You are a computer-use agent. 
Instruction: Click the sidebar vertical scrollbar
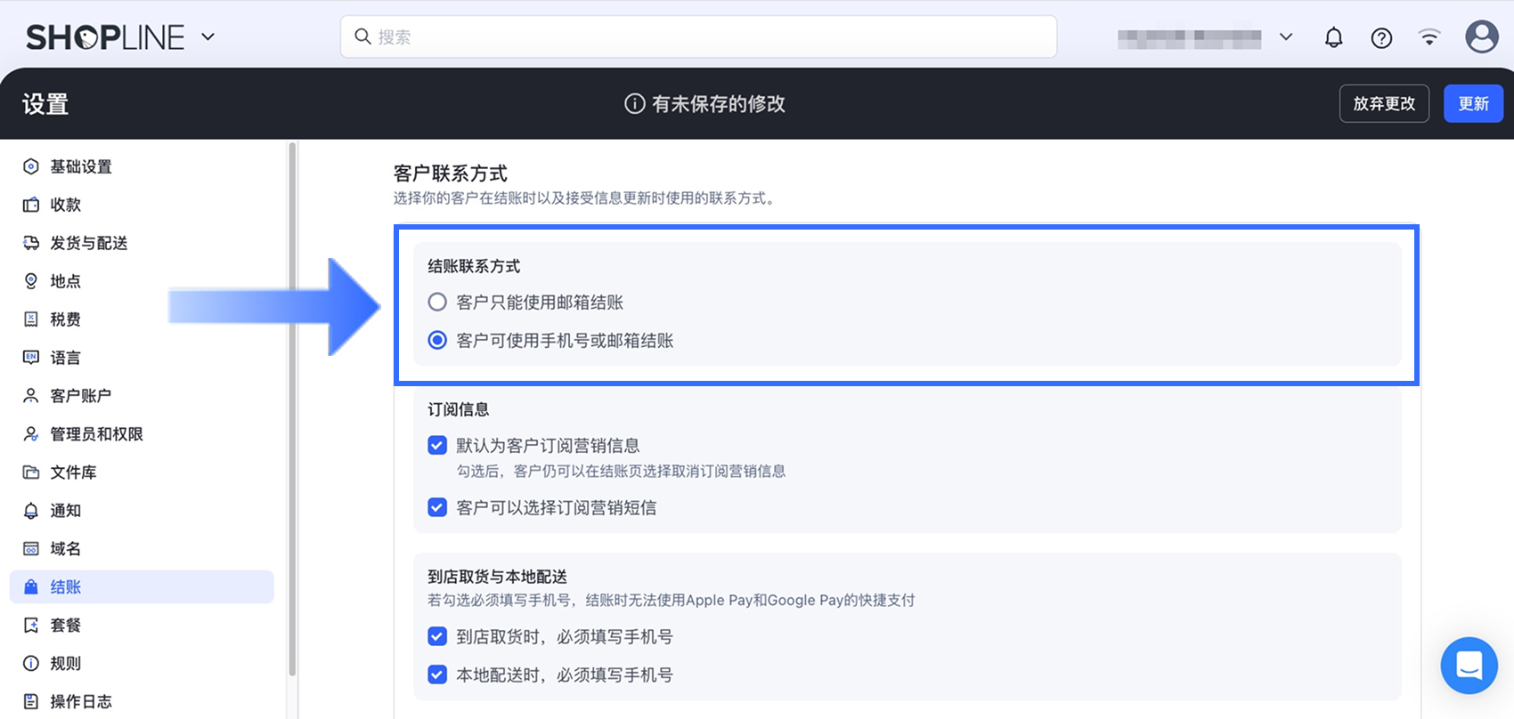(292, 409)
